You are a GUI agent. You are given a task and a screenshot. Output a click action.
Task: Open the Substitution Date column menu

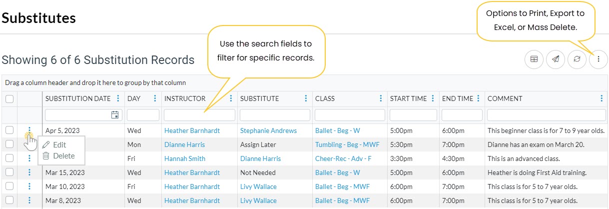[x=118, y=98]
